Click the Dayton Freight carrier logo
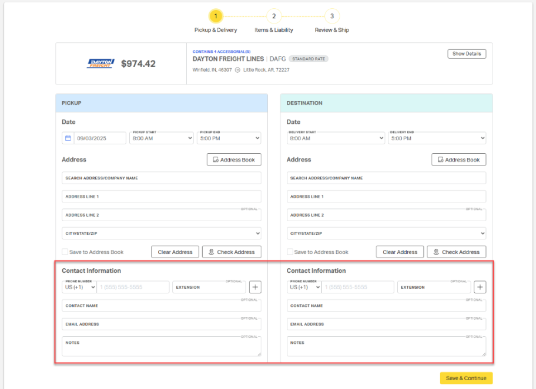The height and width of the screenshot is (389, 536). [100, 63]
